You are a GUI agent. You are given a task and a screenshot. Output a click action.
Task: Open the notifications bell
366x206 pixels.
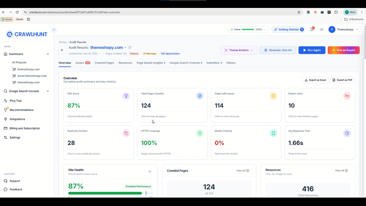coord(312,29)
